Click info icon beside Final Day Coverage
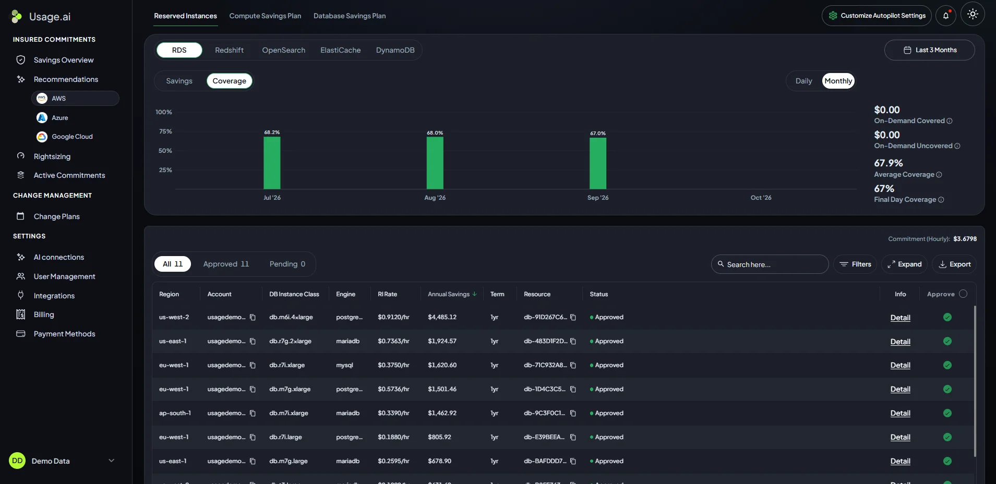The width and height of the screenshot is (996, 484). tap(941, 200)
